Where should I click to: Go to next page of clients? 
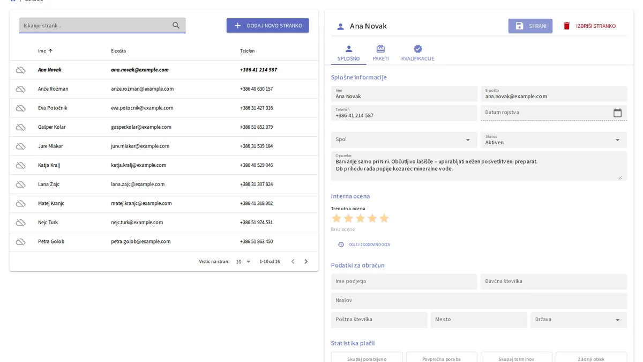pos(306,262)
